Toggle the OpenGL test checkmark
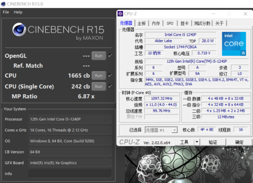 pos(110,56)
